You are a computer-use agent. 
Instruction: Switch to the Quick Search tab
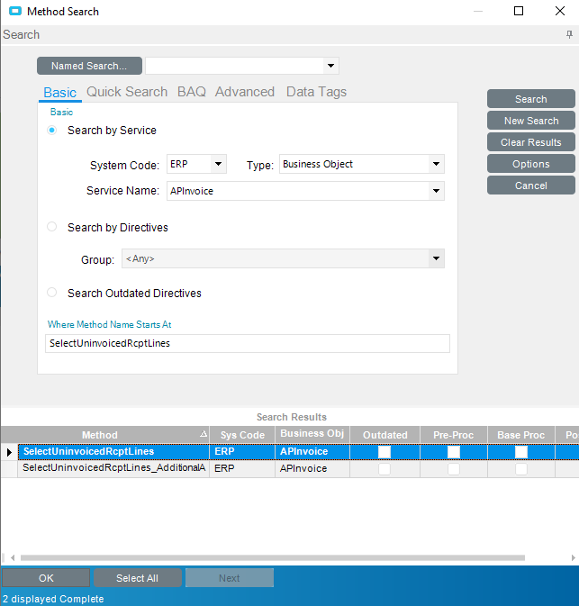coord(127,92)
